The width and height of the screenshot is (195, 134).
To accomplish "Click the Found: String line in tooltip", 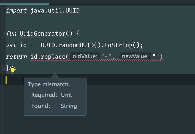I will [54, 106].
